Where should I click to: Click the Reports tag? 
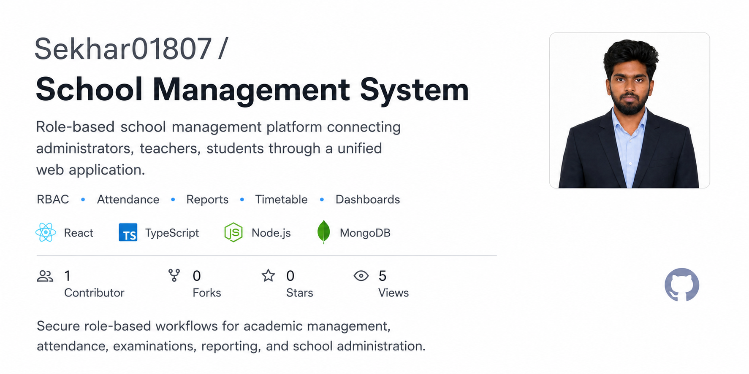(x=207, y=199)
